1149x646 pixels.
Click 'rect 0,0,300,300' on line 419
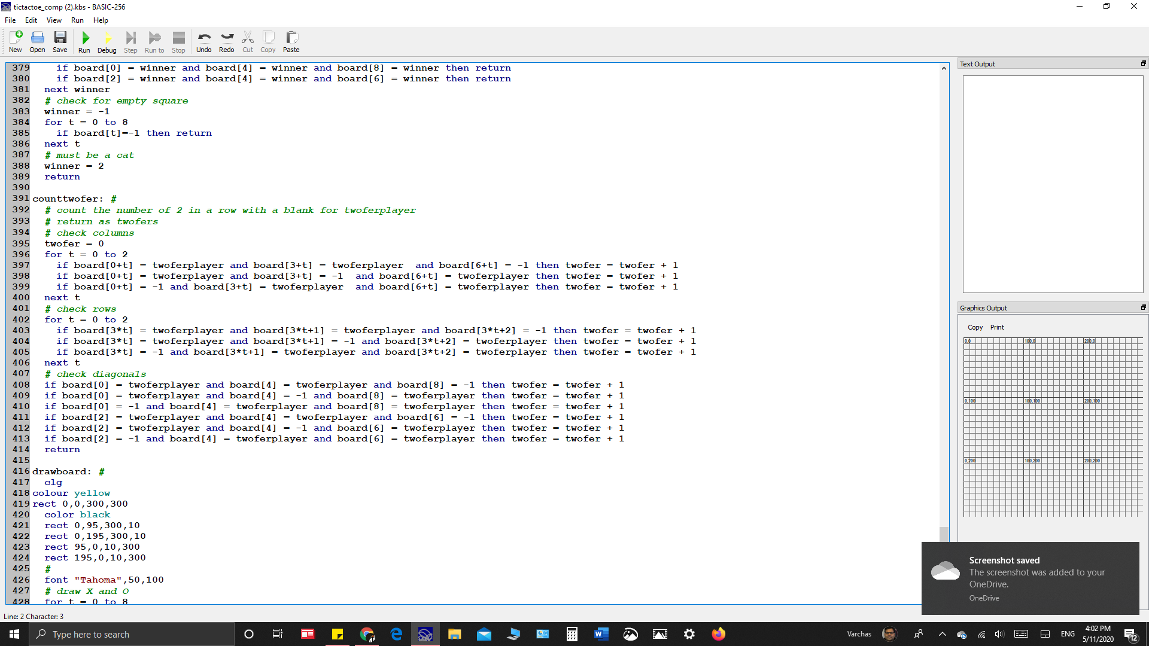[x=80, y=504]
